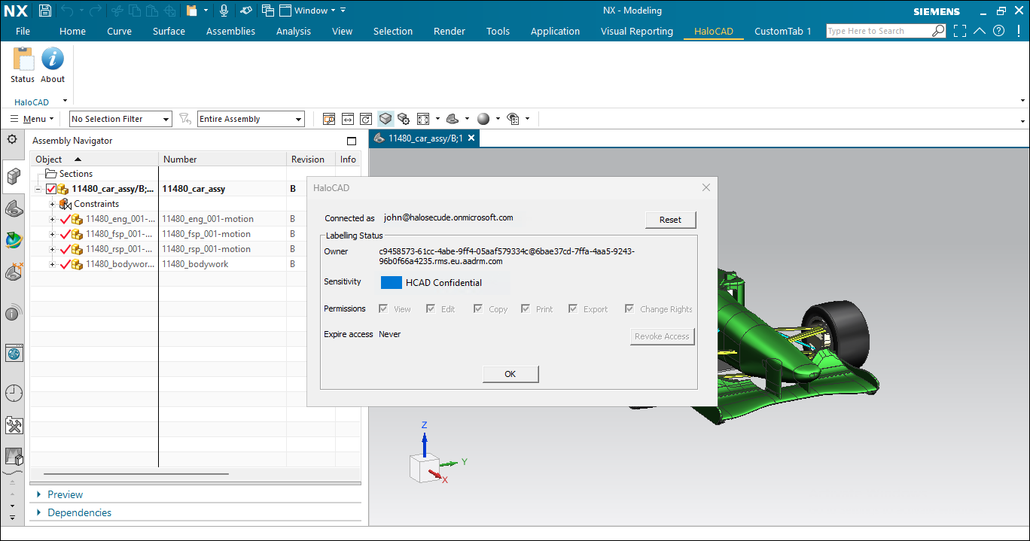Open the Entire Assembly scope dropdown
The height and width of the screenshot is (541, 1030).
251,119
